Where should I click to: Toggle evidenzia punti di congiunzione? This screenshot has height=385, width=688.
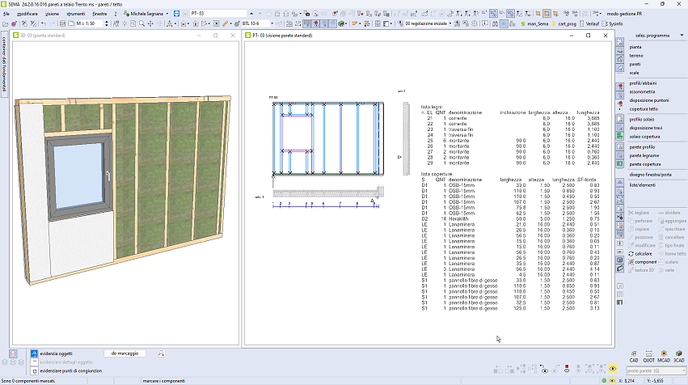pyautogui.click(x=34, y=370)
